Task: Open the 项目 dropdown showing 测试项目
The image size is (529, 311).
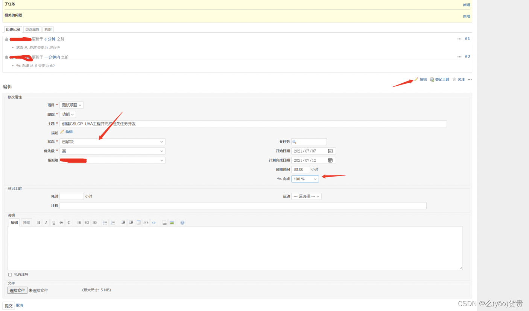Action: pos(71,105)
